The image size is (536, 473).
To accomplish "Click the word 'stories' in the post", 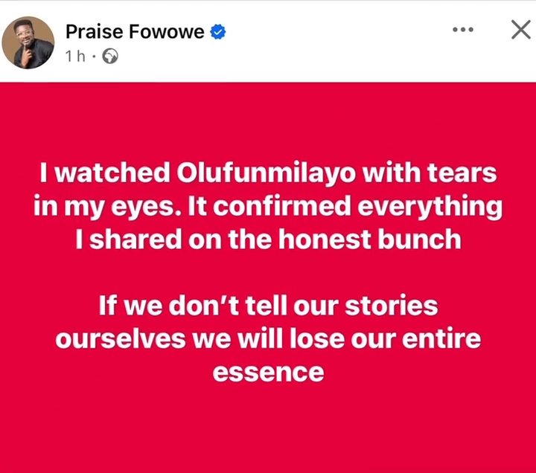I will pos(392,306).
